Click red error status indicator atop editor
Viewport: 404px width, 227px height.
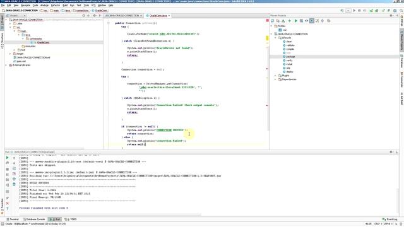(267, 20)
